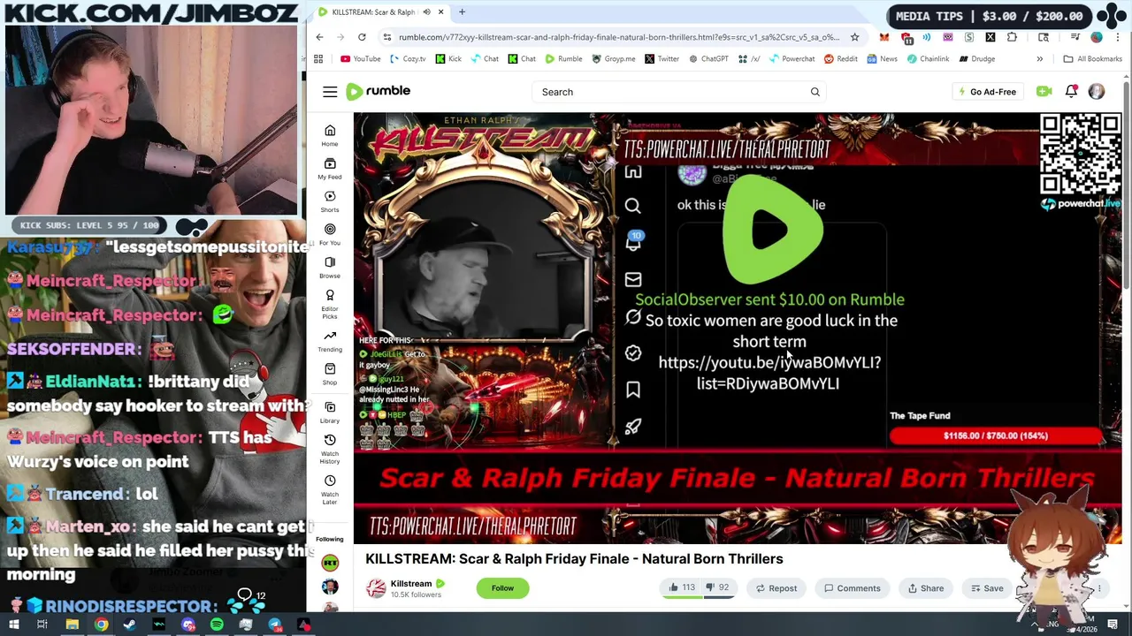Open Chrome from the taskbar

(101, 625)
